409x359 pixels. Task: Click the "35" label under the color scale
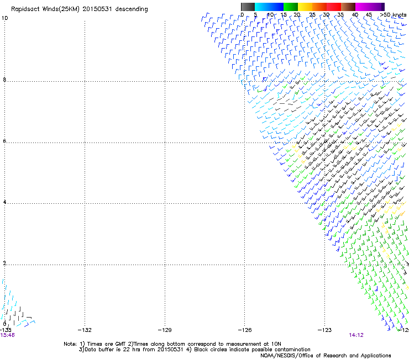pos(340,15)
